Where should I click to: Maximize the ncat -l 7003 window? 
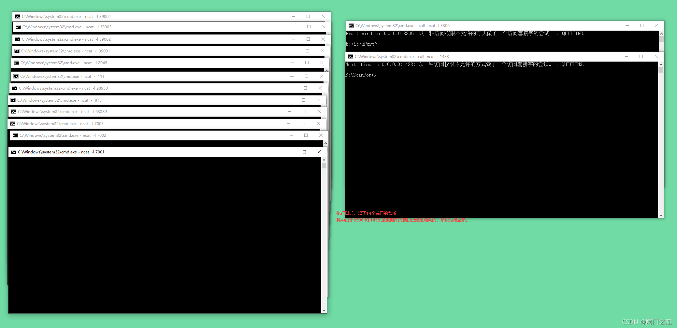click(303, 123)
